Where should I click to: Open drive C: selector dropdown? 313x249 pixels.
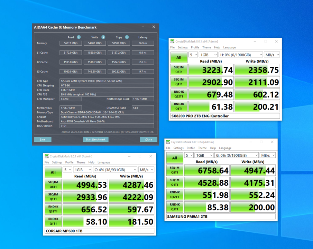tap(115, 169)
